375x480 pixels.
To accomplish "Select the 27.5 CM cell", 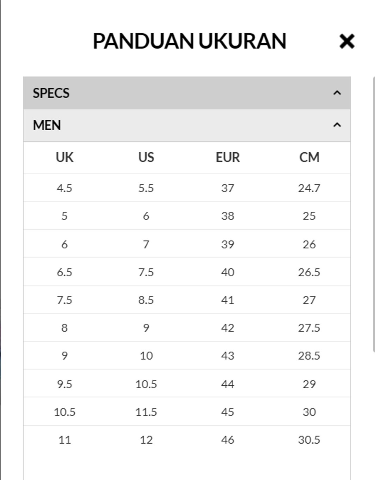I will point(309,328).
